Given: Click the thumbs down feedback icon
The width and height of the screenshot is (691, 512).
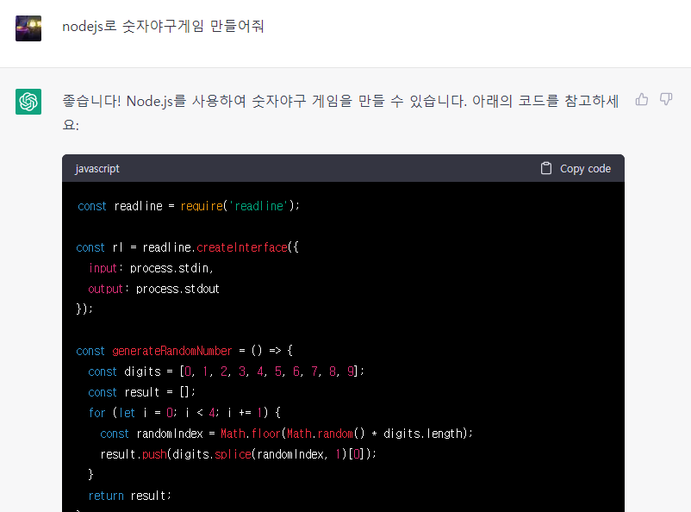Looking at the screenshot, I should (666, 100).
